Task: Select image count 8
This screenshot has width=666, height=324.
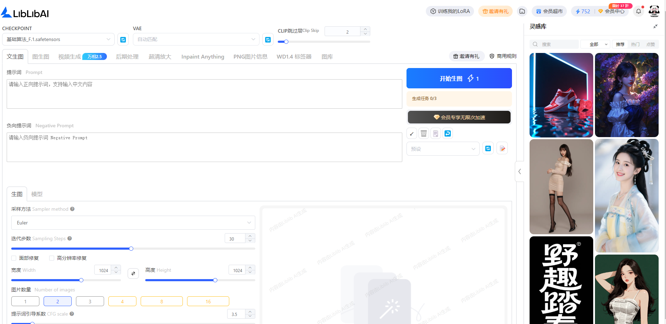Action: (x=162, y=301)
